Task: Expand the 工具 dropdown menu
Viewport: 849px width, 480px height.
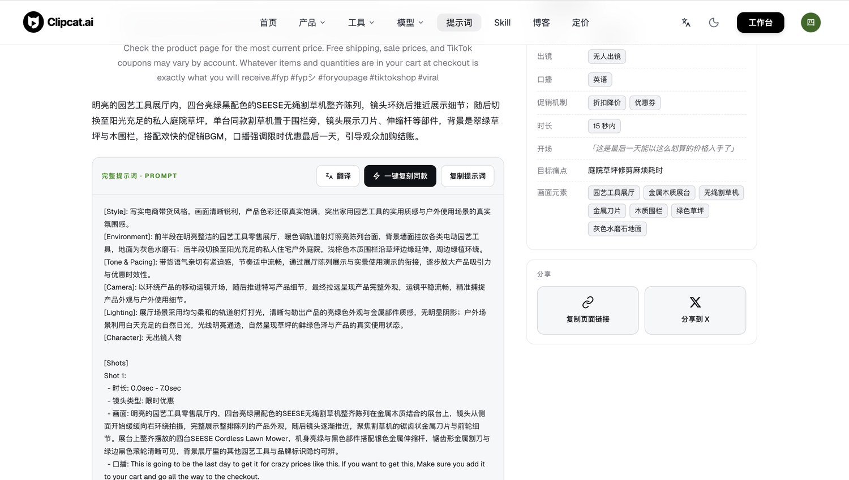Action: coord(361,23)
